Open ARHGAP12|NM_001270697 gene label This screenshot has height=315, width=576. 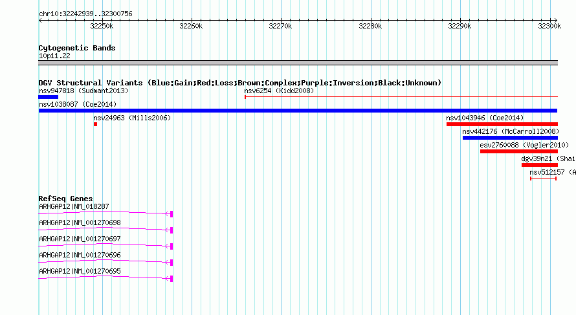[x=80, y=239]
